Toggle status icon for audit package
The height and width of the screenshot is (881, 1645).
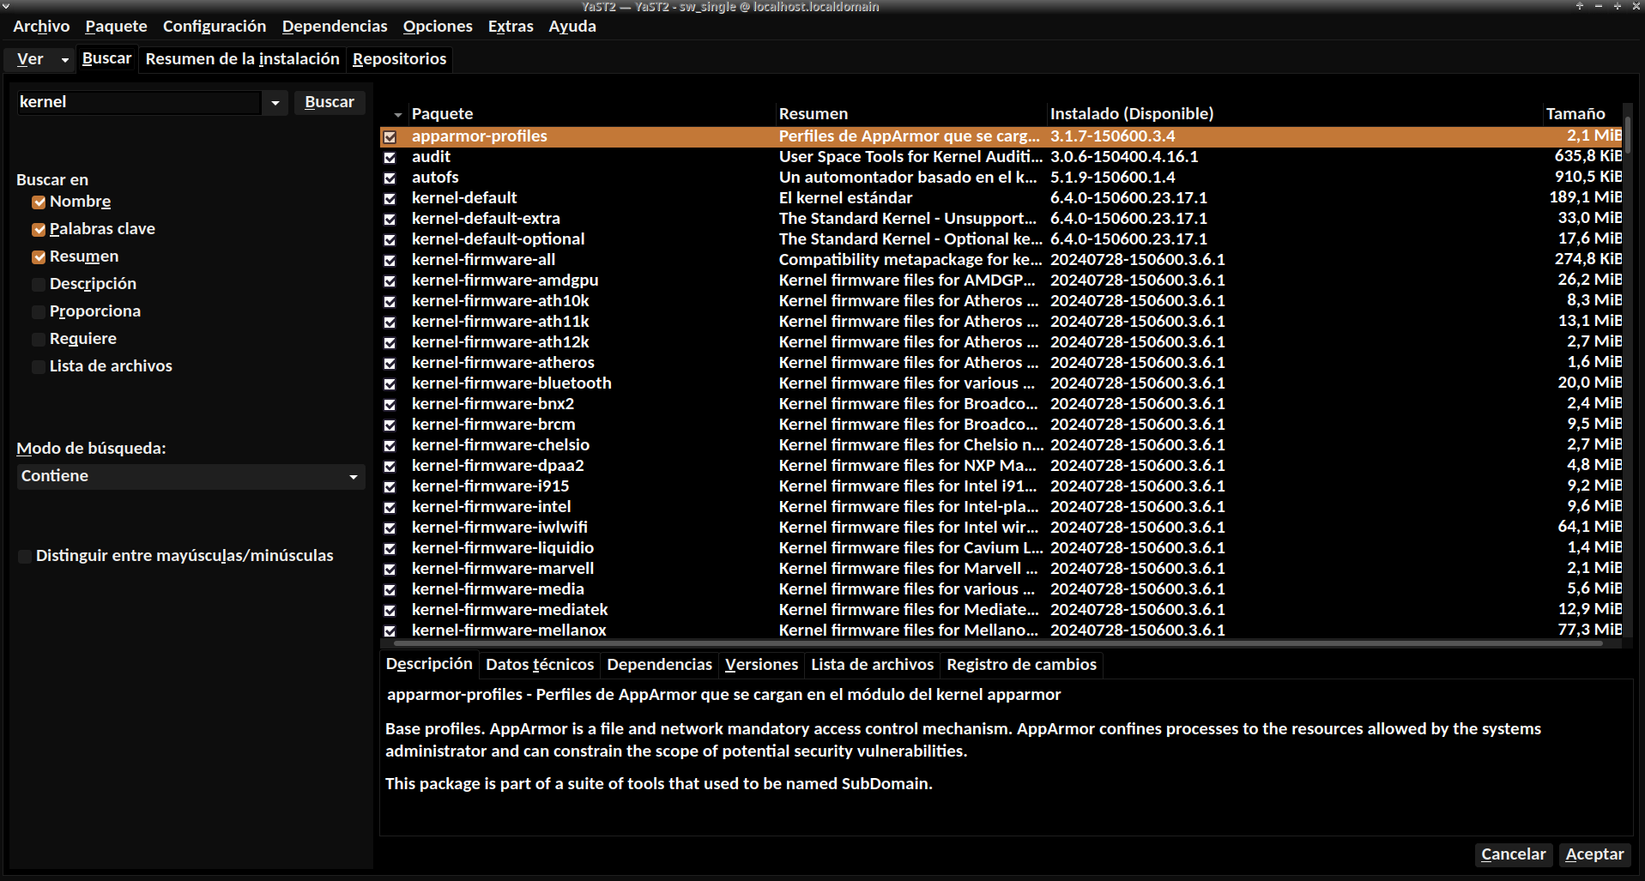(390, 157)
